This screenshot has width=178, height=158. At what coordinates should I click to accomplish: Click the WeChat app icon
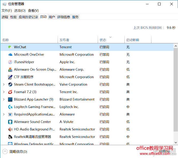click(10, 47)
